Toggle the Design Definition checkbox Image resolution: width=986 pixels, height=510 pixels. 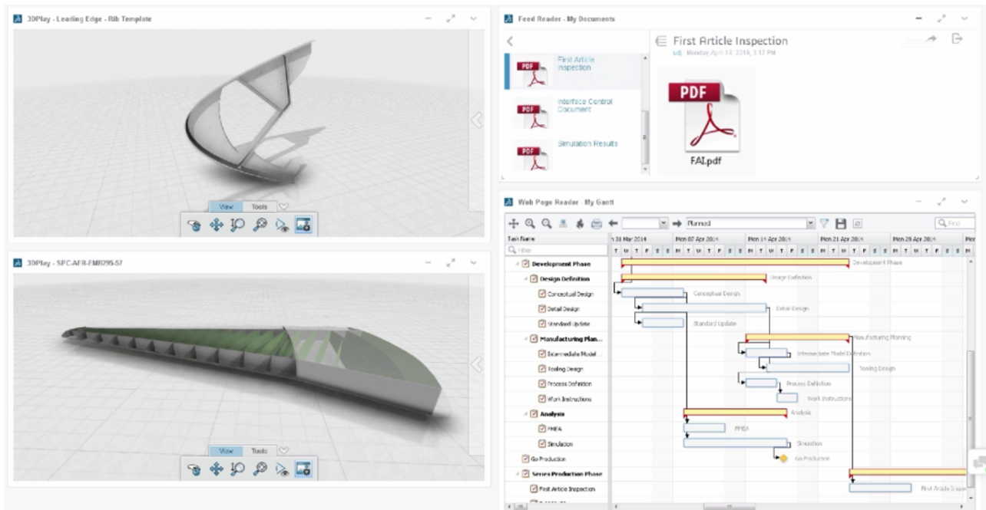pyautogui.click(x=534, y=279)
